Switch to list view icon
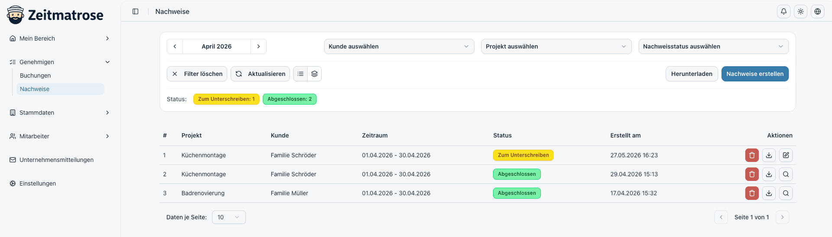This screenshot has height=237, width=832. click(x=300, y=74)
